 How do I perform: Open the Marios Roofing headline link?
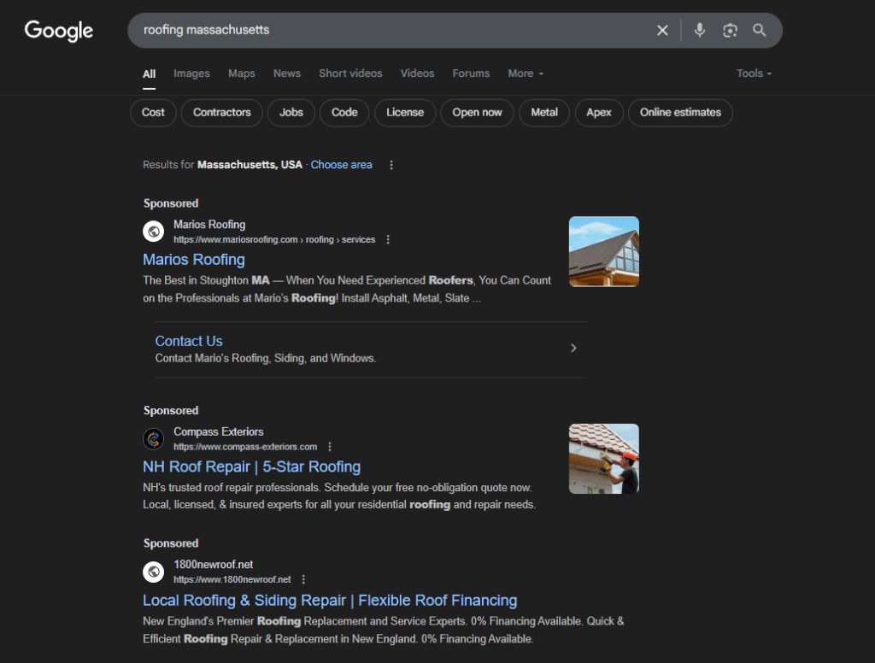194,260
